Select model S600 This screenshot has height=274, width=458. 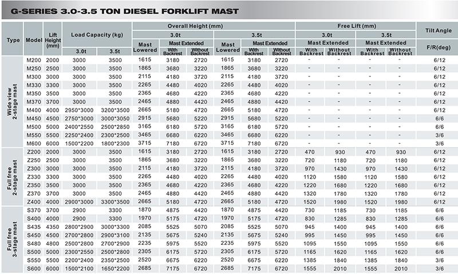[x=34, y=269]
